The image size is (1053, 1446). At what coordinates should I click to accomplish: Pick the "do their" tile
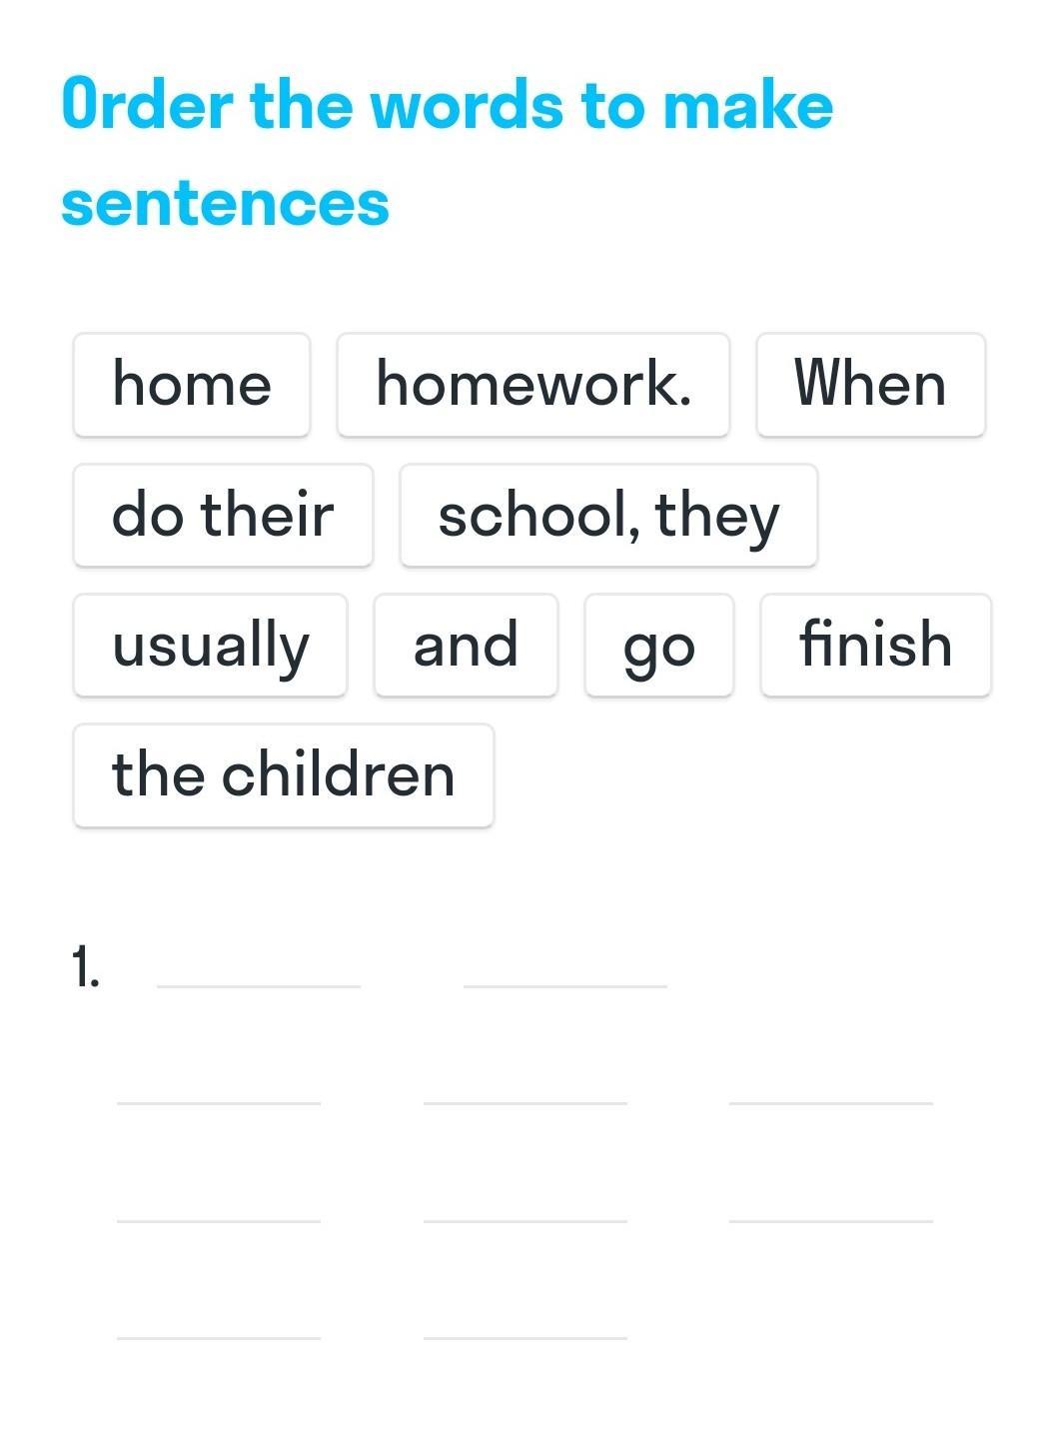pyautogui.click(x=223, y=515)
